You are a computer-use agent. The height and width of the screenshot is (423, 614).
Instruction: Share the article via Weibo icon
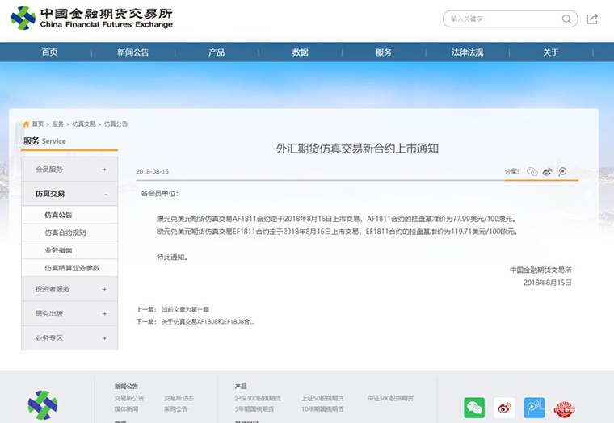(x=547, y=171)
